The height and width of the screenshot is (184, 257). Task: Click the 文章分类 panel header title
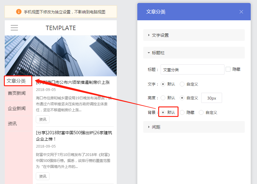point(156,12)
